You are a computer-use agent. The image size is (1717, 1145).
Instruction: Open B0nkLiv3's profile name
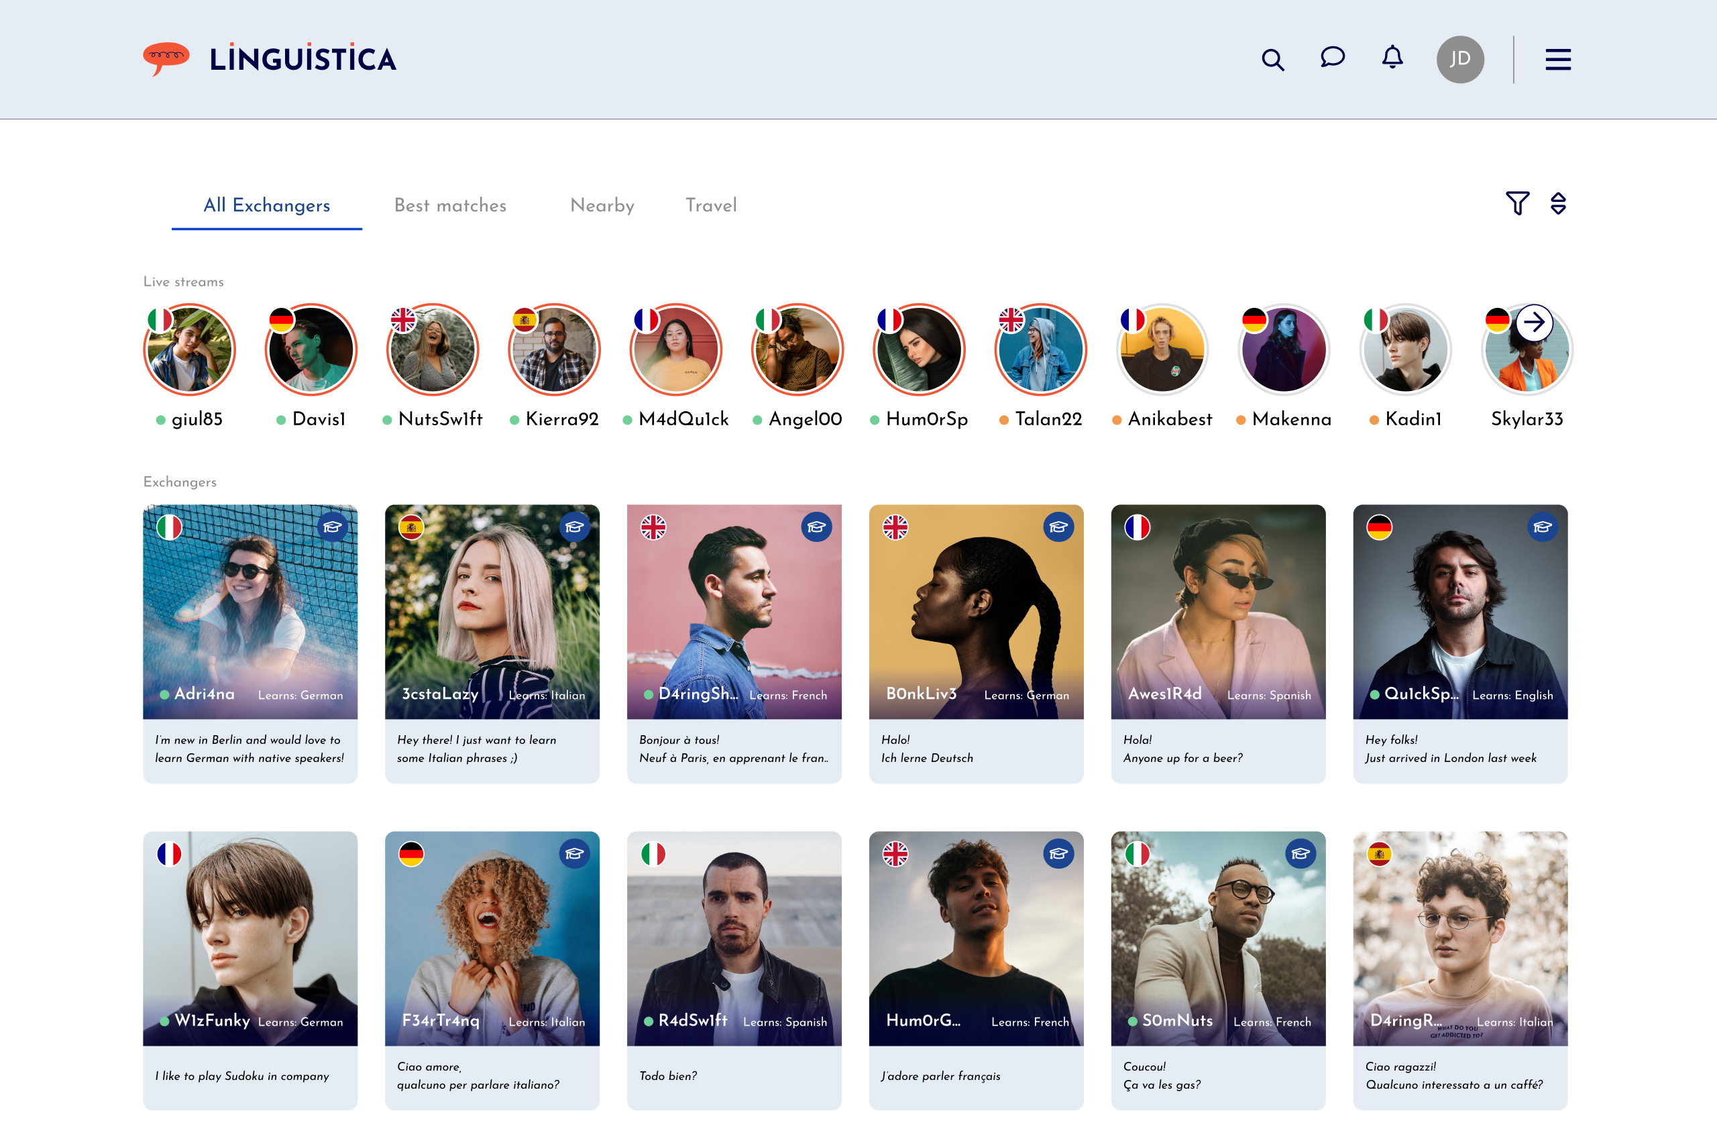click(922, 694)
